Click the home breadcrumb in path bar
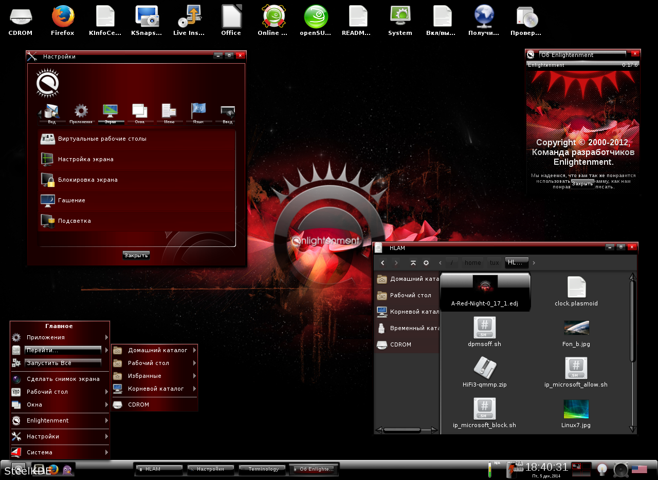 point(472,263)
